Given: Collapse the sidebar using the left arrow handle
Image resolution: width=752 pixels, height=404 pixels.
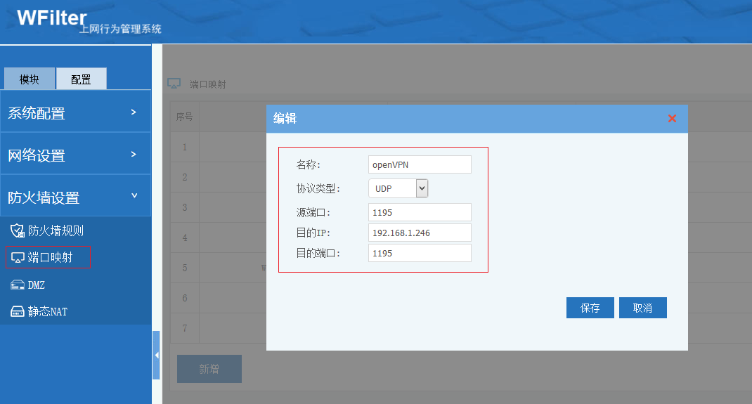Looking at the screenshot, I should tap(156, 355).
